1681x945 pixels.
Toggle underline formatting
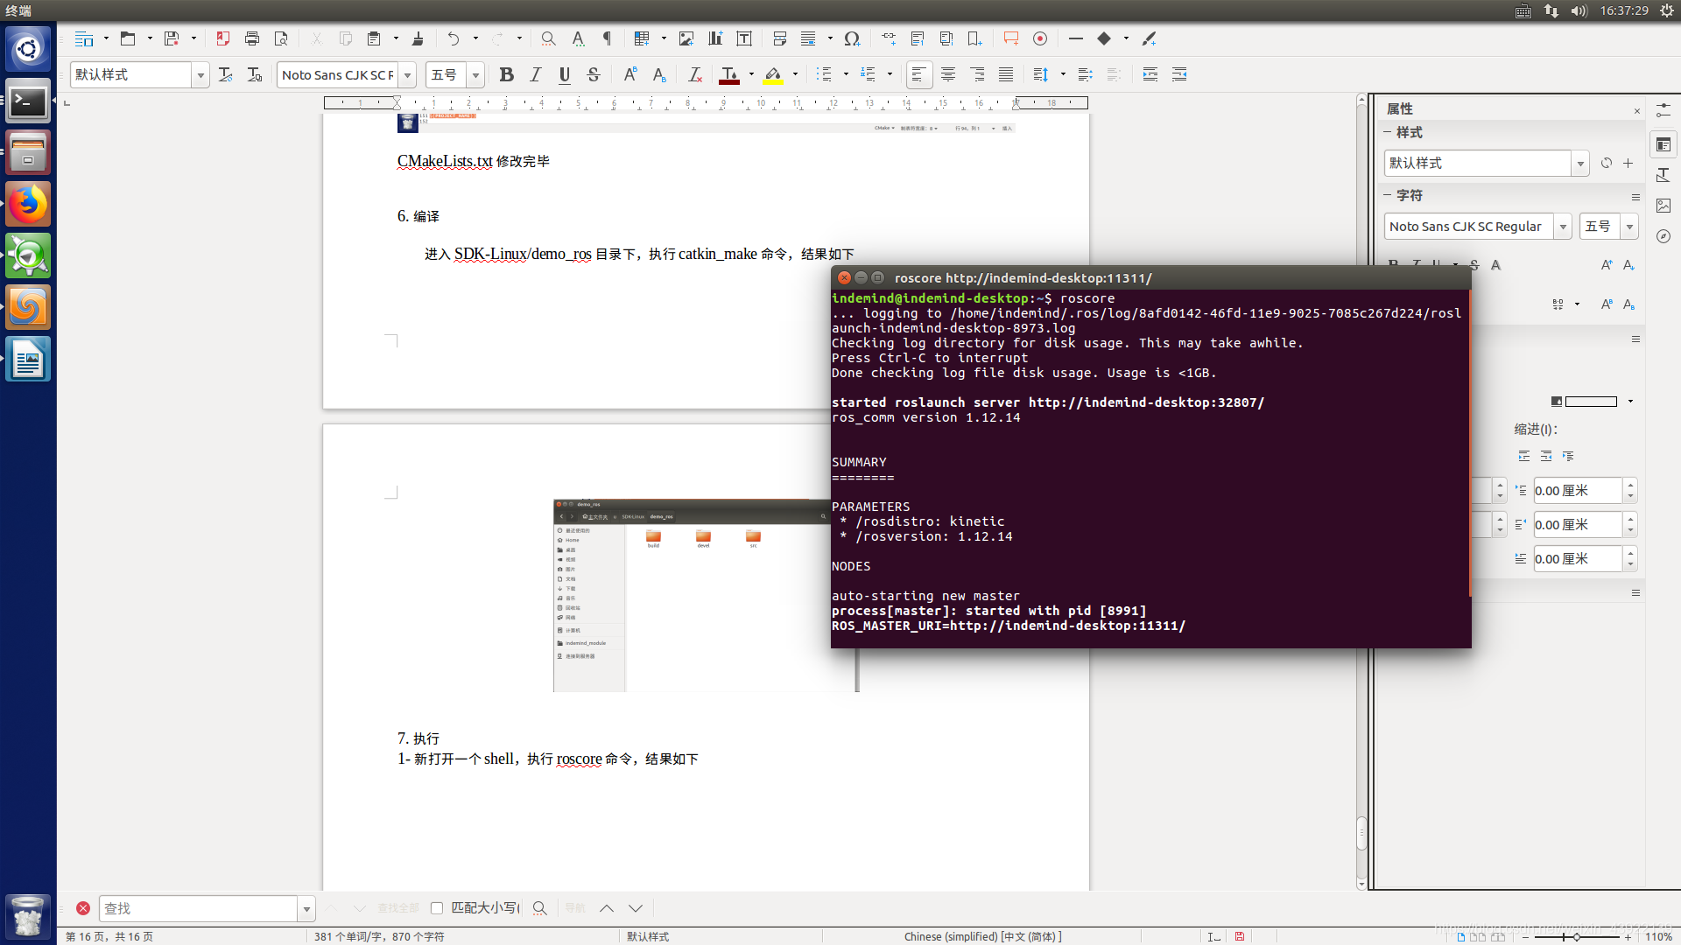pos(565,75)
